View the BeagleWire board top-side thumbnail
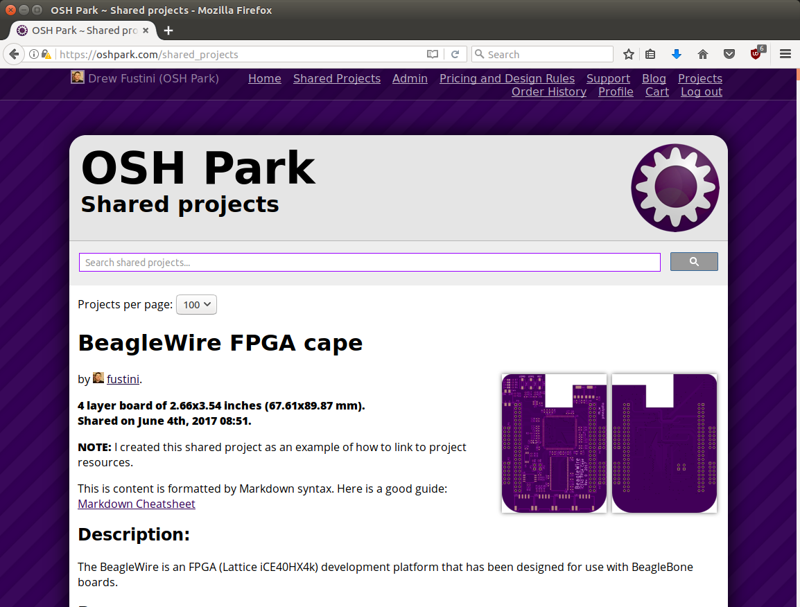Viewport: 800px width, 607px height. (x=554, y=443)
